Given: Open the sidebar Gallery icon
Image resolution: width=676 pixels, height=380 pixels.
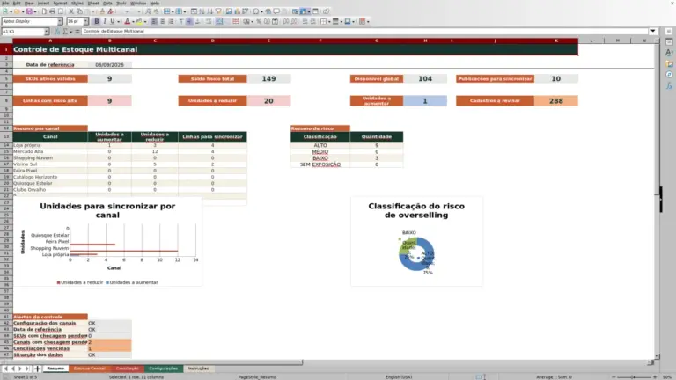Looking at the screenshot, I should [669, 63].
